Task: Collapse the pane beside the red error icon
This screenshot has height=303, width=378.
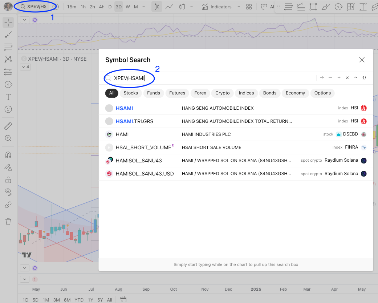Action: (x=25, y=279)
